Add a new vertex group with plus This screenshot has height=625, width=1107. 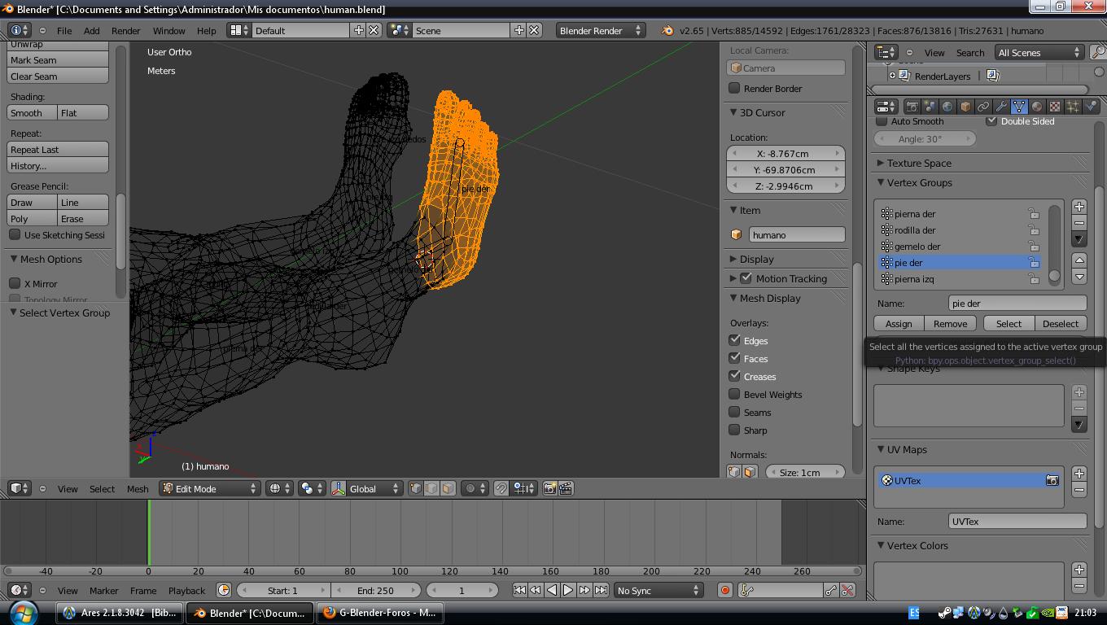(x=1079, y=207)
